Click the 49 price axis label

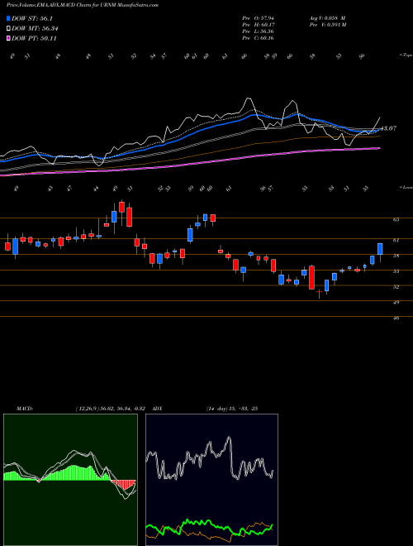pyautogui.click(x=396, y=302)
